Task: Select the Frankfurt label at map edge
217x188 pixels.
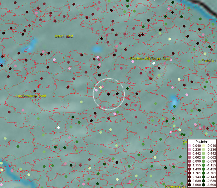Action: (209, 61)
